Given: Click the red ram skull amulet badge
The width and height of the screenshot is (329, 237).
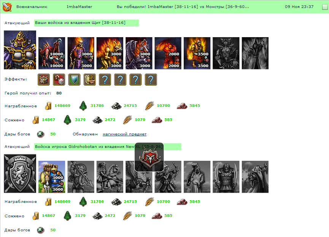Looking at the screenshot, I should point(149,157).
